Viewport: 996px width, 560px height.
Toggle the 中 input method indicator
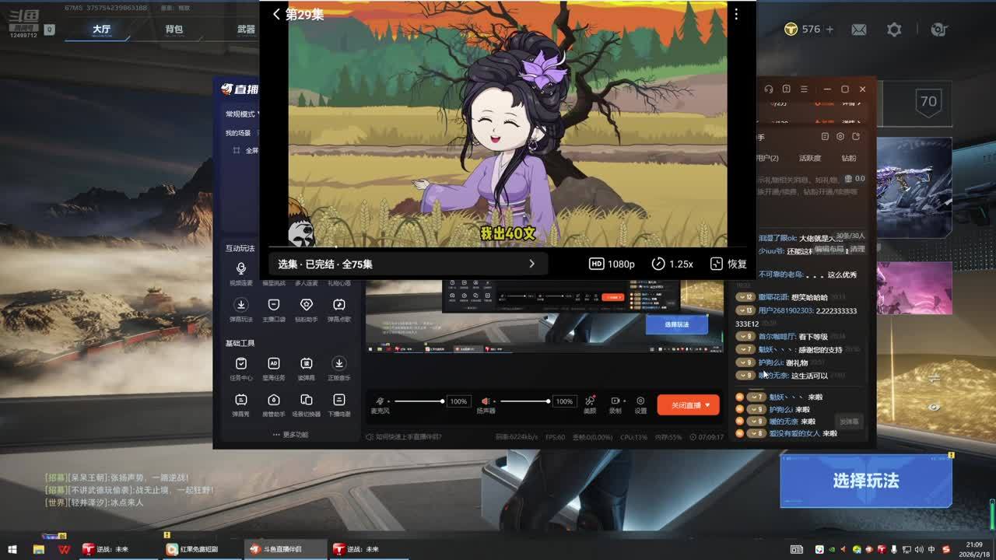click(931, 550)
